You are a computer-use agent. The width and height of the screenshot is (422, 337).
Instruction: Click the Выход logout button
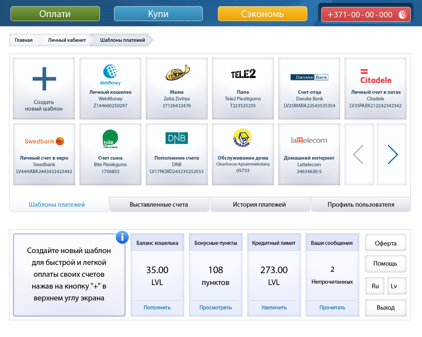[386, 307]
